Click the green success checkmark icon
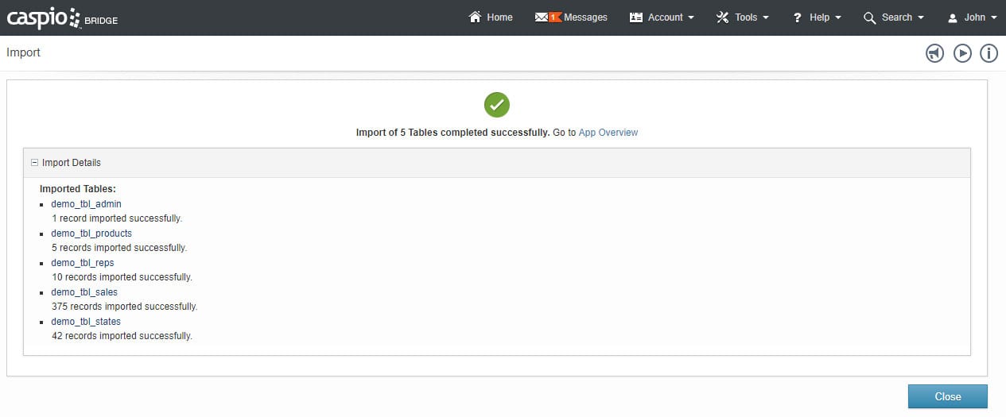This screenshot has height=417, width=1006. (x=497, y=105)
